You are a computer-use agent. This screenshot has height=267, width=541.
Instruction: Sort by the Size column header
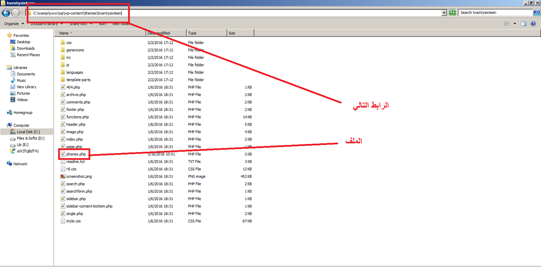pos(240,33)
